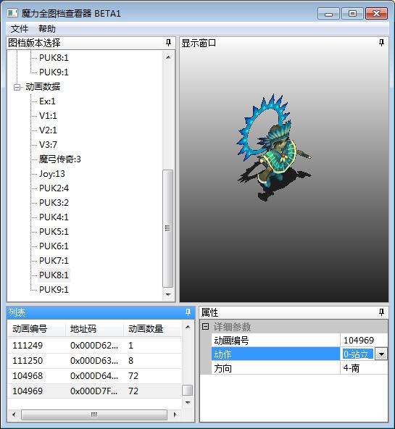Click list horizontal scroll left arrow
Screen dimensions: 395x429
click(x=13, y=415)
